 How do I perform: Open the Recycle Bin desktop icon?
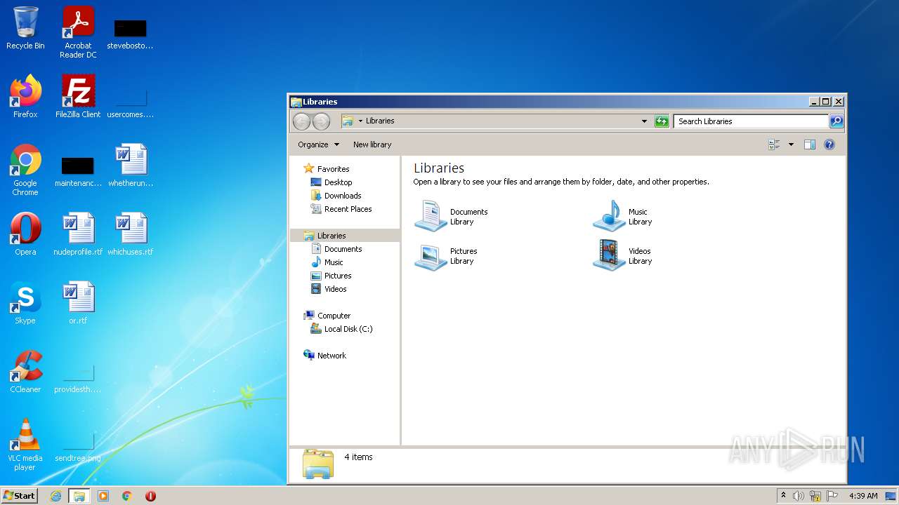pyautogui.click(x=25, y=28)
